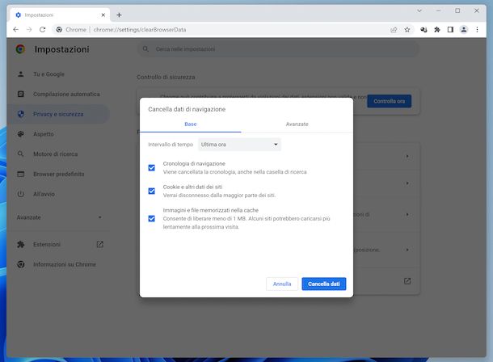Click the magnifier icon for Motore di ricerca

(21, 154)
